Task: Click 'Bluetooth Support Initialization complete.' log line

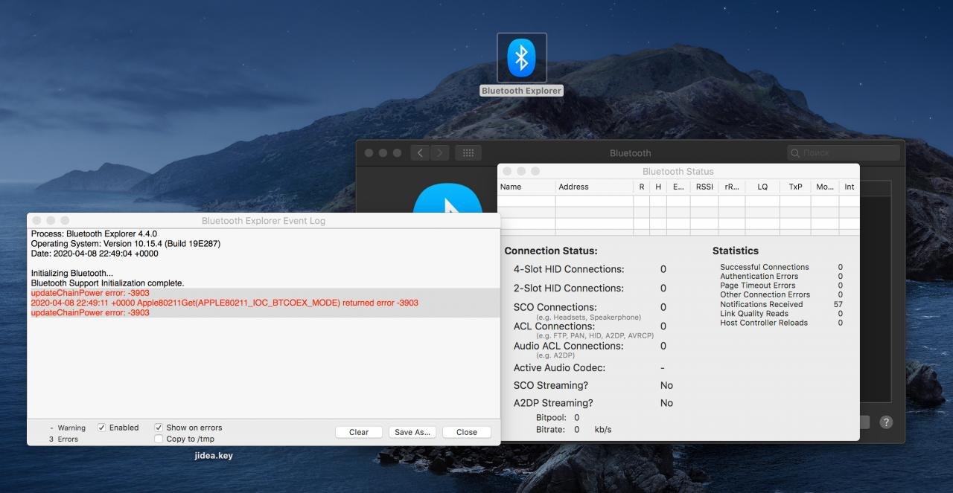Action: [x=107, y=283]
